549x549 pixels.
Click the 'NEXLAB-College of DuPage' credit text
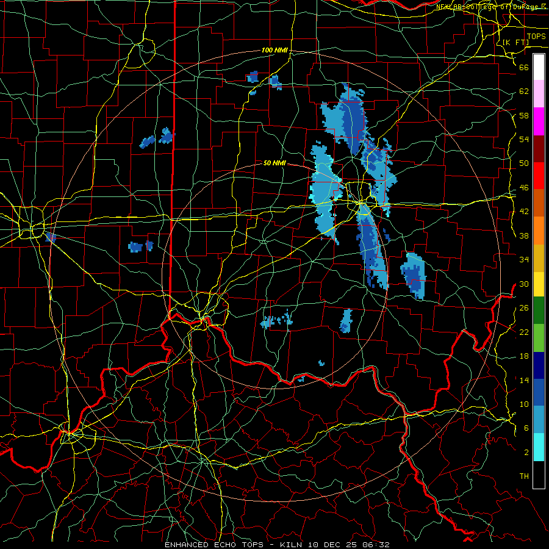(x=489, y=7)
